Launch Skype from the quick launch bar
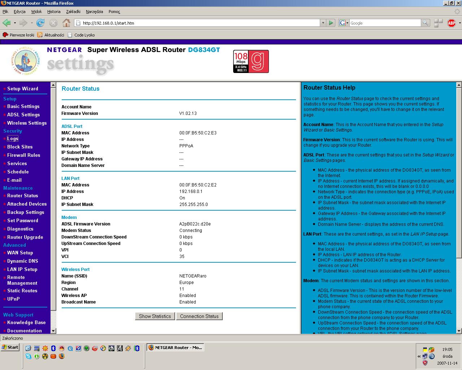This screenshot has height=370, width=462. 29,356
